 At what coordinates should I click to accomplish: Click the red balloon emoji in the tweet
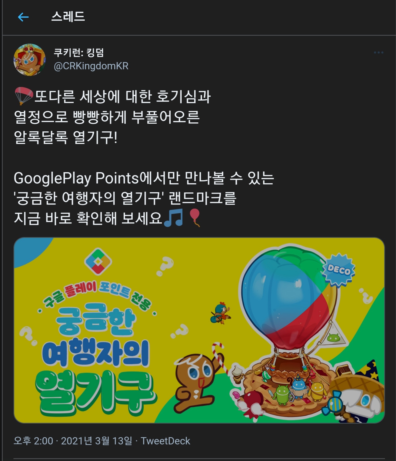click(x=194, y=218)
